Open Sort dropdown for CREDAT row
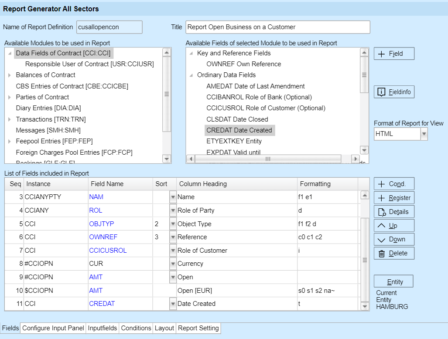 coord(173,304)
